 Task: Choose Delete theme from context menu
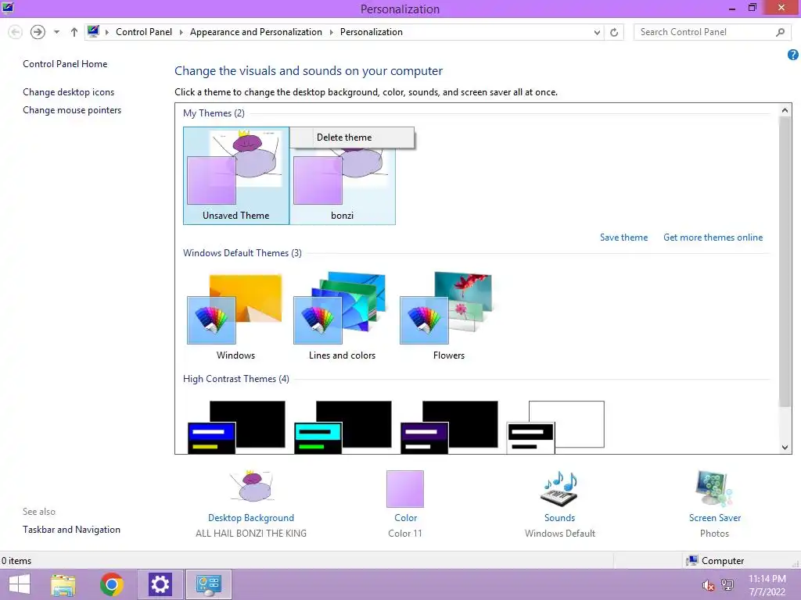(352, 137)
